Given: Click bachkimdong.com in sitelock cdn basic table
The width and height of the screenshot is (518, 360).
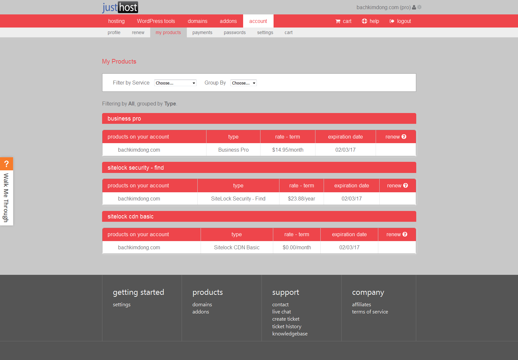Looking at the screenshot, I should (x=139, y=247).
